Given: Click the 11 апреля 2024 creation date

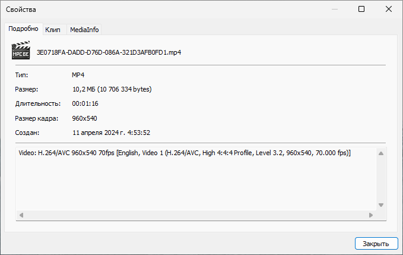Looking at the screenshot, I should [x=111, y=133].
